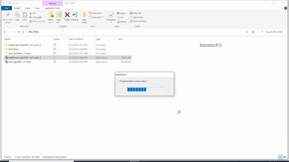
Task: Click Invert selection
Action: point(138,21)
